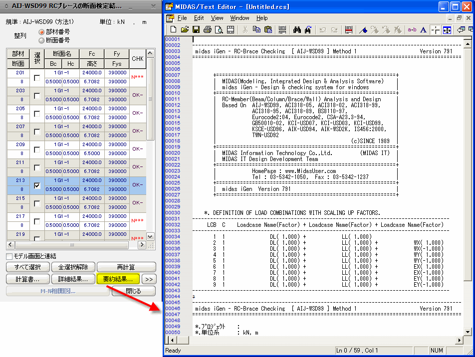The image size is (475, 357).
Task: Paste from clipboard using the toolbar icon
Action: tap(268, 30)
